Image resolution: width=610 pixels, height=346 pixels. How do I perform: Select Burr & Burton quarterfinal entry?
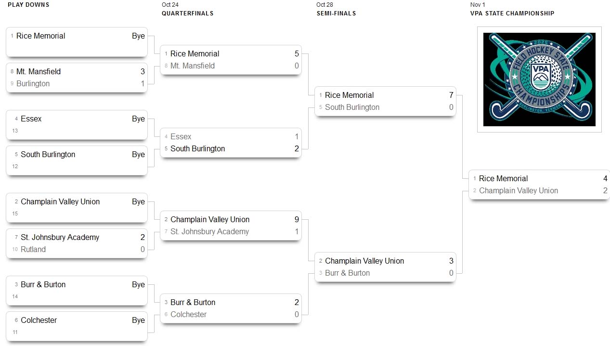pos(193,303)
